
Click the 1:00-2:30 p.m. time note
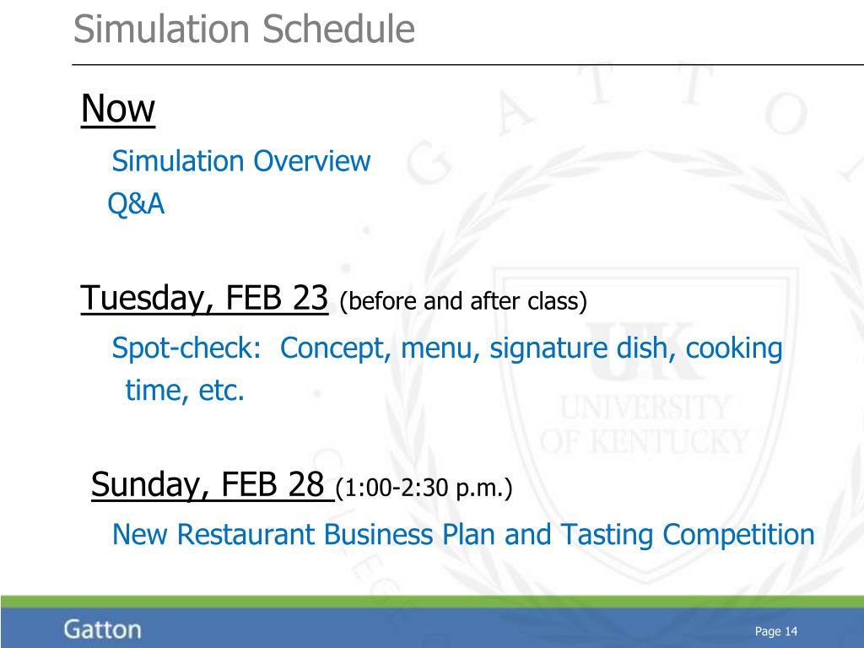pyautogui.click(x=424, y=489)
